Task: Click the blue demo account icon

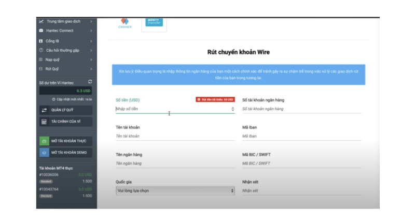Action: pos(44,153)
